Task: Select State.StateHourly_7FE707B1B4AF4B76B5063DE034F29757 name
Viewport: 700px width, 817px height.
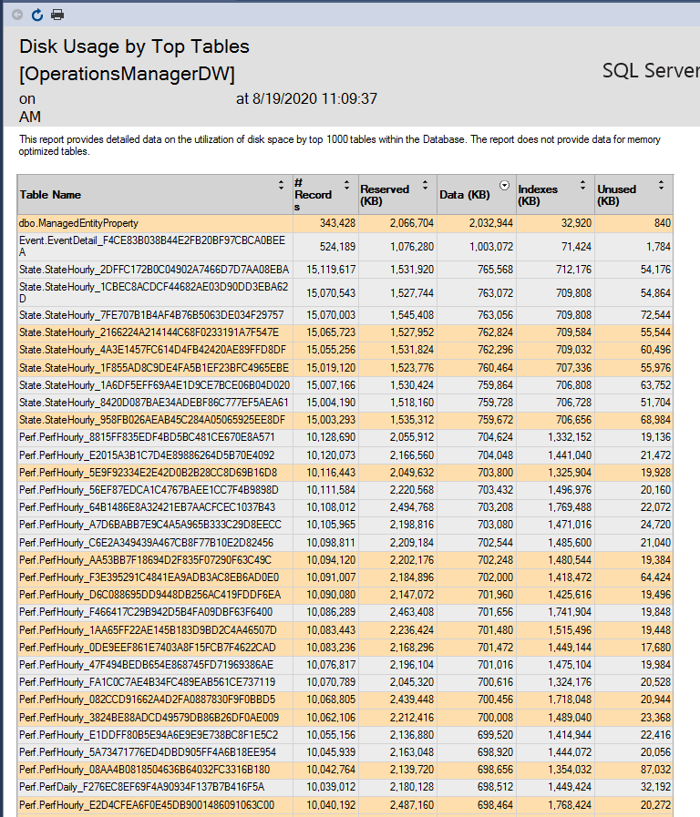Action: click(151, 315)
